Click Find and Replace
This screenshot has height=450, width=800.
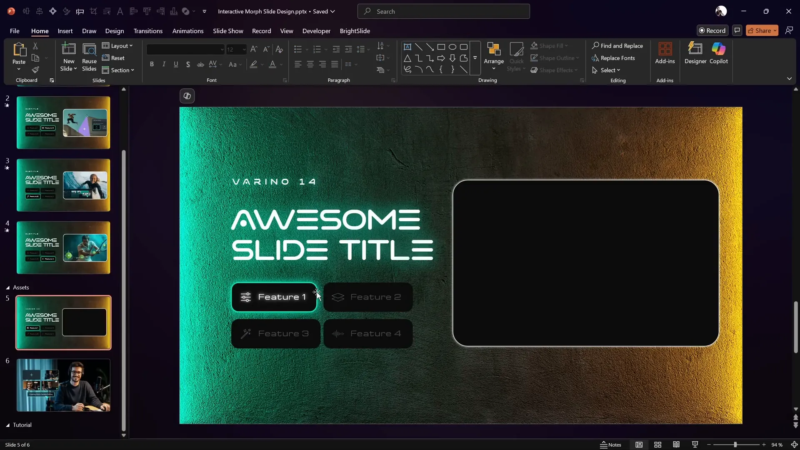tap(617, 46)
